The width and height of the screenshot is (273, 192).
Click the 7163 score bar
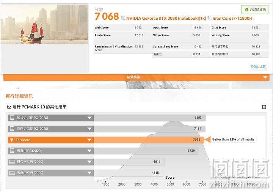[150, 118]
